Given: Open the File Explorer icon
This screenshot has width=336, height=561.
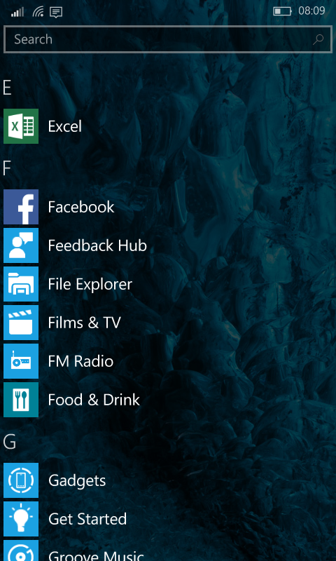Looking at the screenshot, I should click(x=21, y=284).
